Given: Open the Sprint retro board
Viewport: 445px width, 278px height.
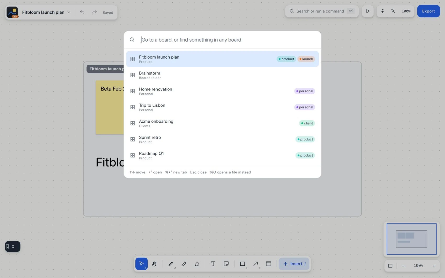Looking at the screenshot, I should (222, 139).
